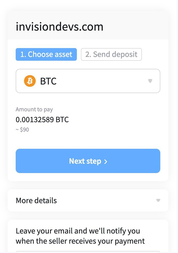Click the Next step label text
This screenshot has width=178, height=253.
point(85,161)
